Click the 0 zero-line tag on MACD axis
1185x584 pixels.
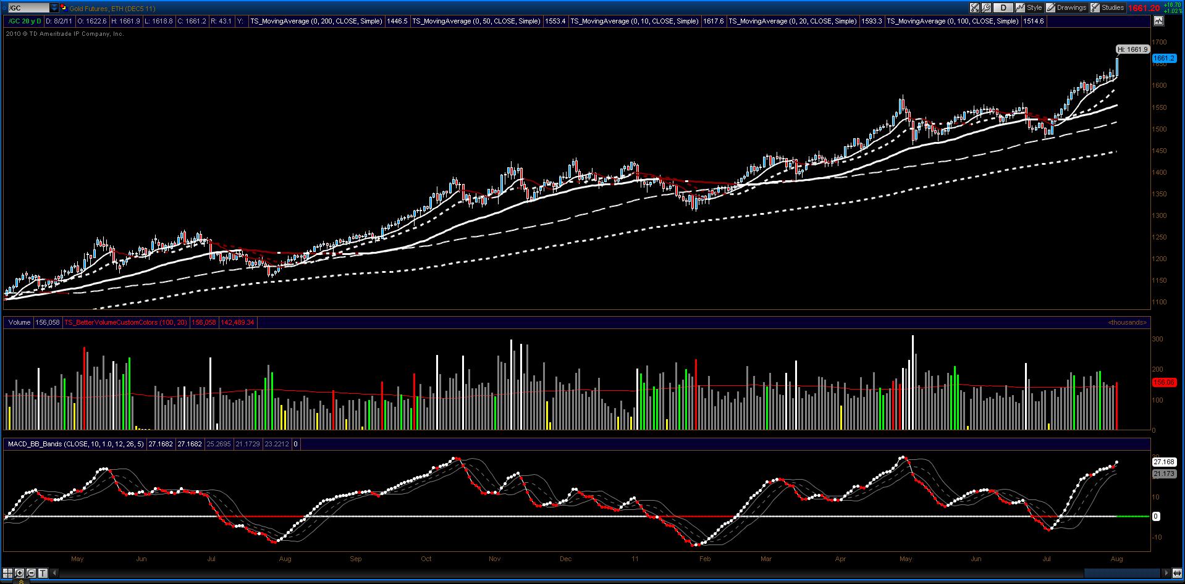1156,516
